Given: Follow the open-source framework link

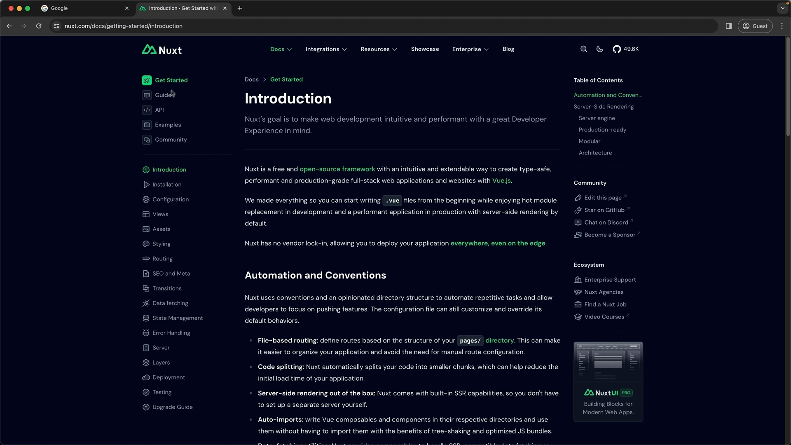Looking at the screenshot, I should coord(337,169).
